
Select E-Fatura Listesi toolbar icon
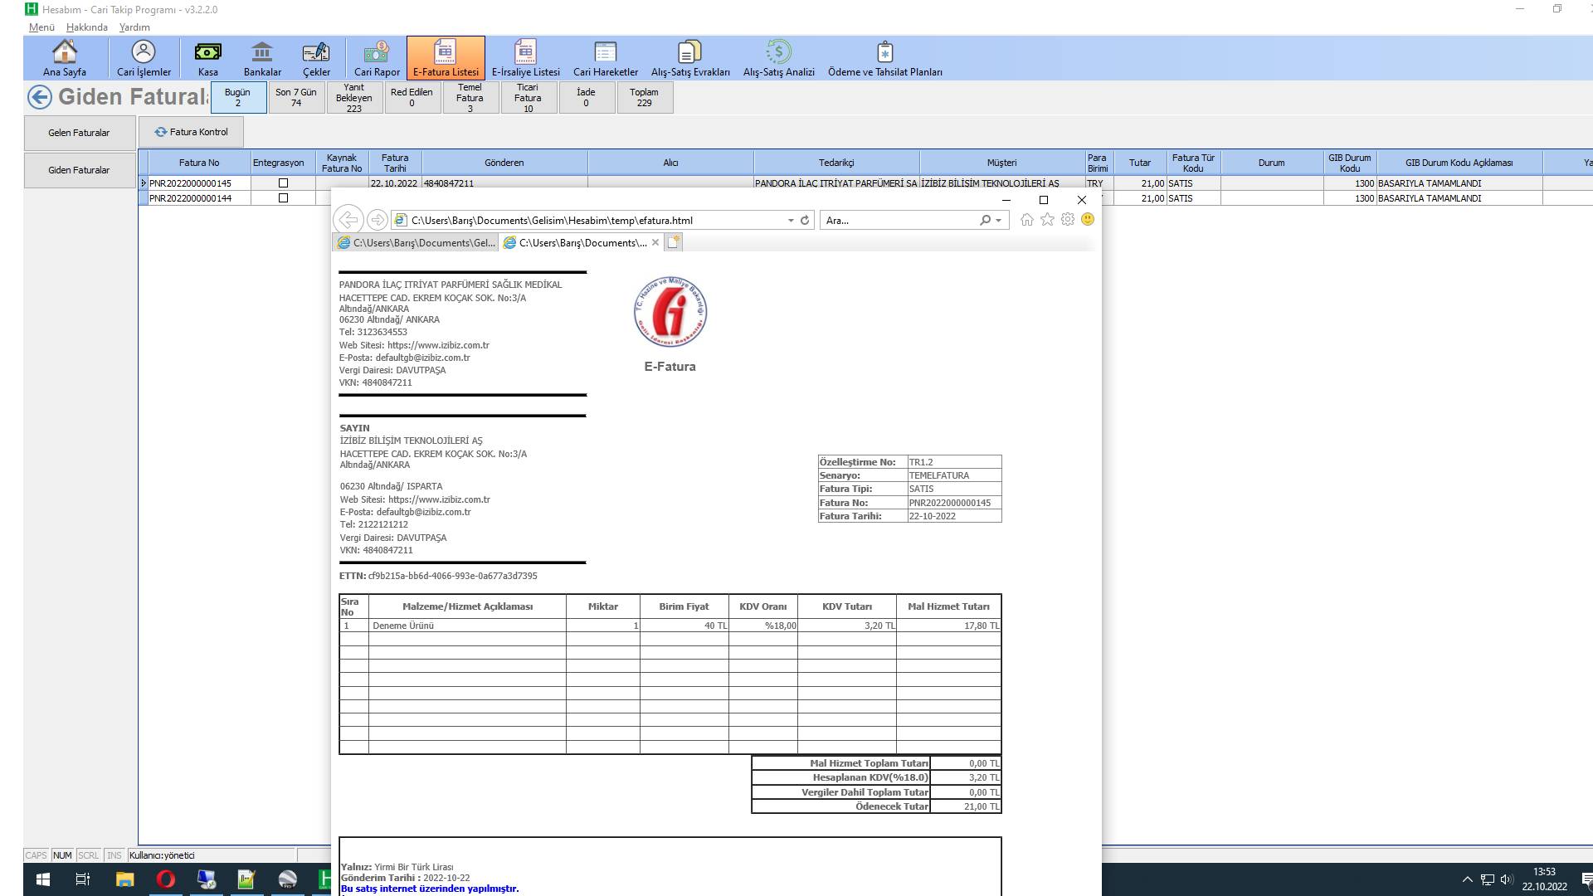pos(446,58)
